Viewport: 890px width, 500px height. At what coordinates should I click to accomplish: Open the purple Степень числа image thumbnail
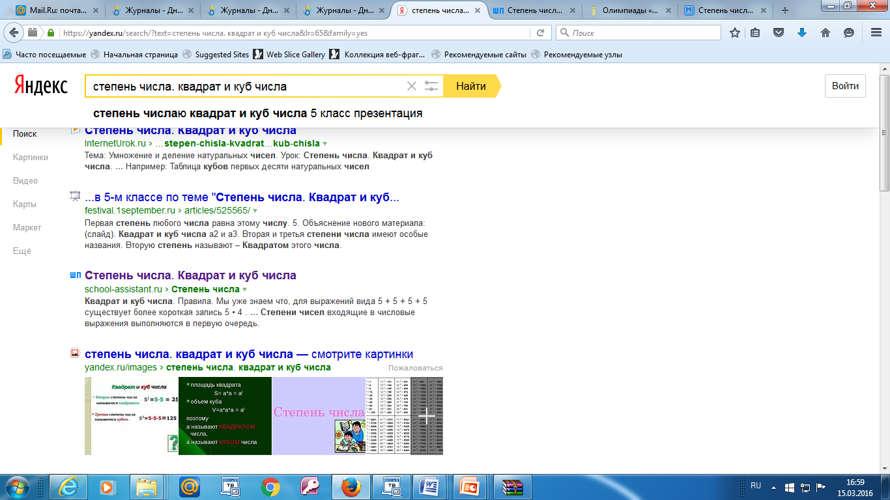coord(318,416)
